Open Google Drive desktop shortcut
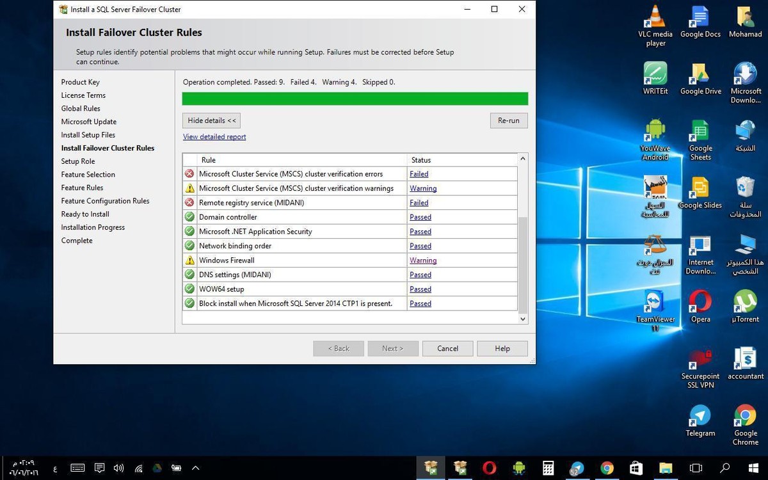768x480 pixels. (700, 79)
